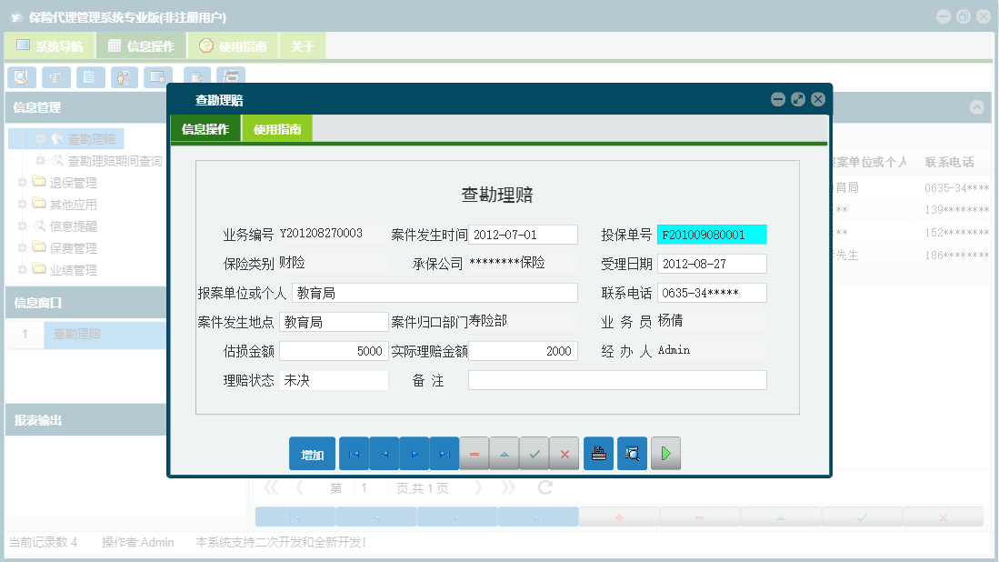The image size is (999, 562).
Task: Navigate to the last record icon
Action: [x=444, y=453]
